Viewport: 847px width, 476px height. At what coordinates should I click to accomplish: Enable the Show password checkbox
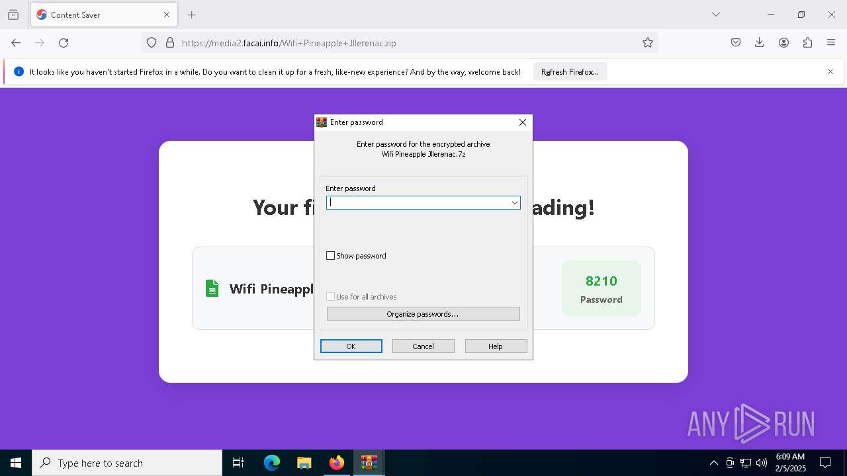331,256
